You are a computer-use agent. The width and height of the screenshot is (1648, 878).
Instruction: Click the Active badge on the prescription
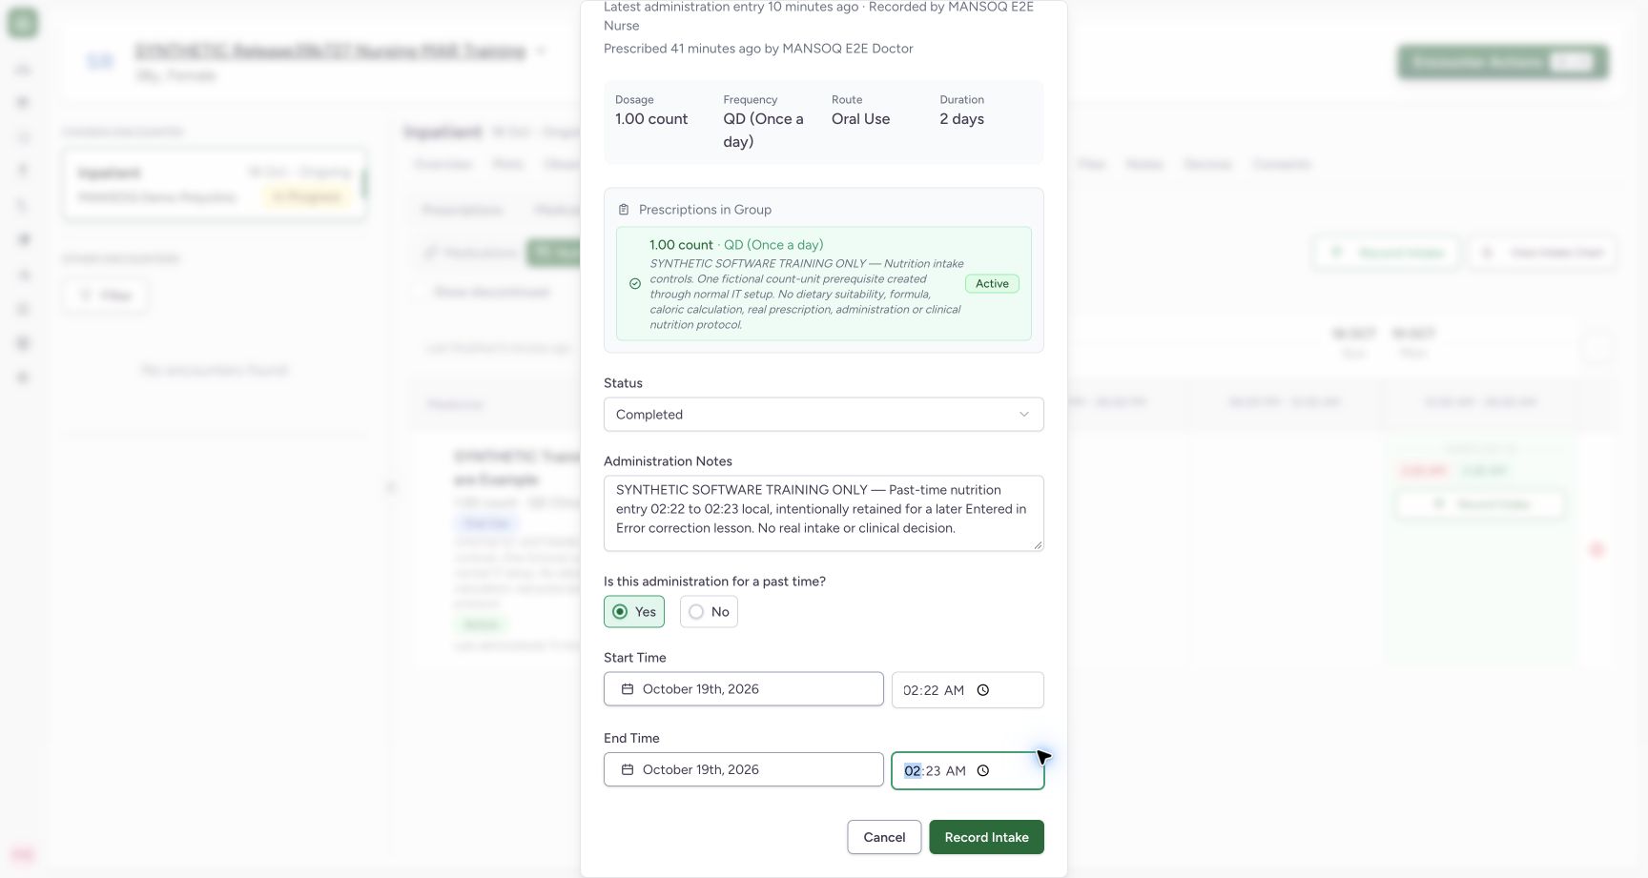(992, 284)
